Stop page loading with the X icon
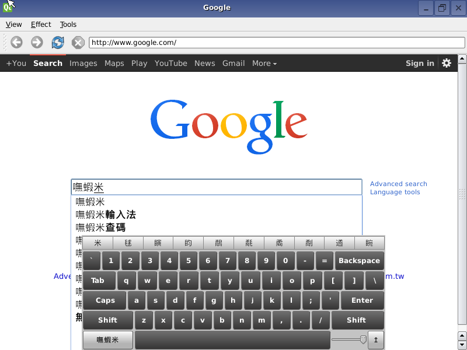The height and width of the screenshot is (350, 467). coord(78,43)
